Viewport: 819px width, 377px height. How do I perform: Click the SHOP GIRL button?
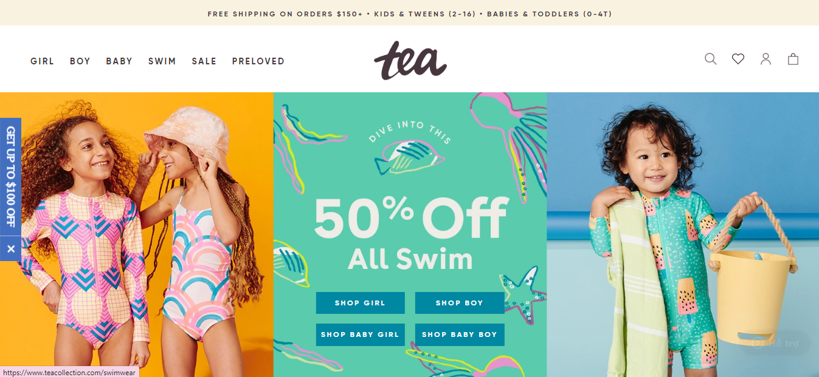(360, 303)
